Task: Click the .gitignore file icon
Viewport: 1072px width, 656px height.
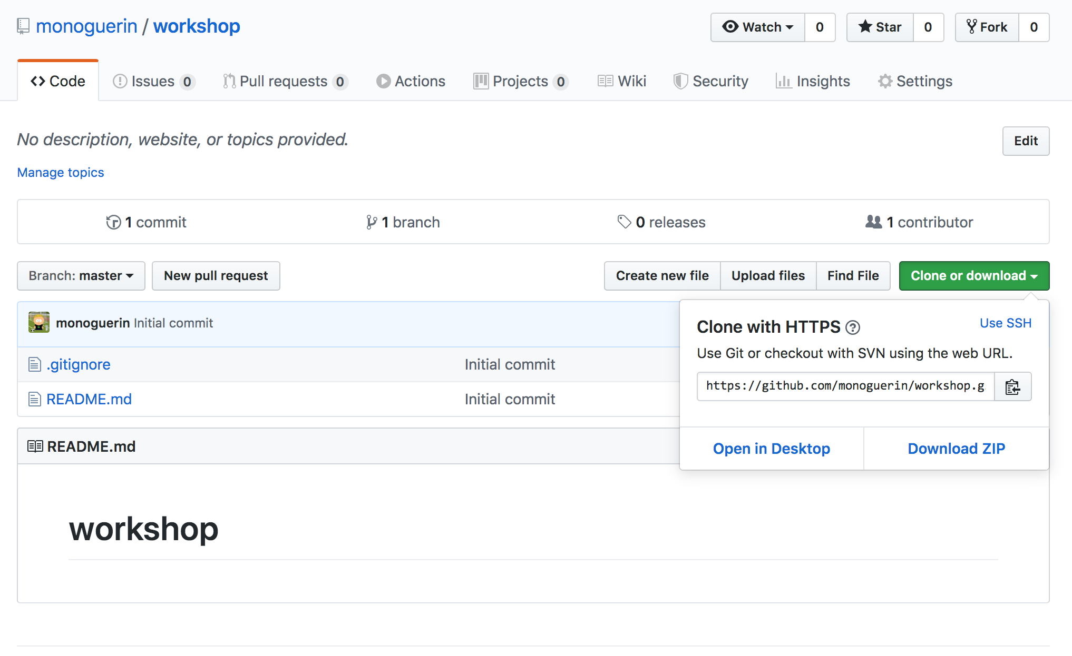Action: 35,364
